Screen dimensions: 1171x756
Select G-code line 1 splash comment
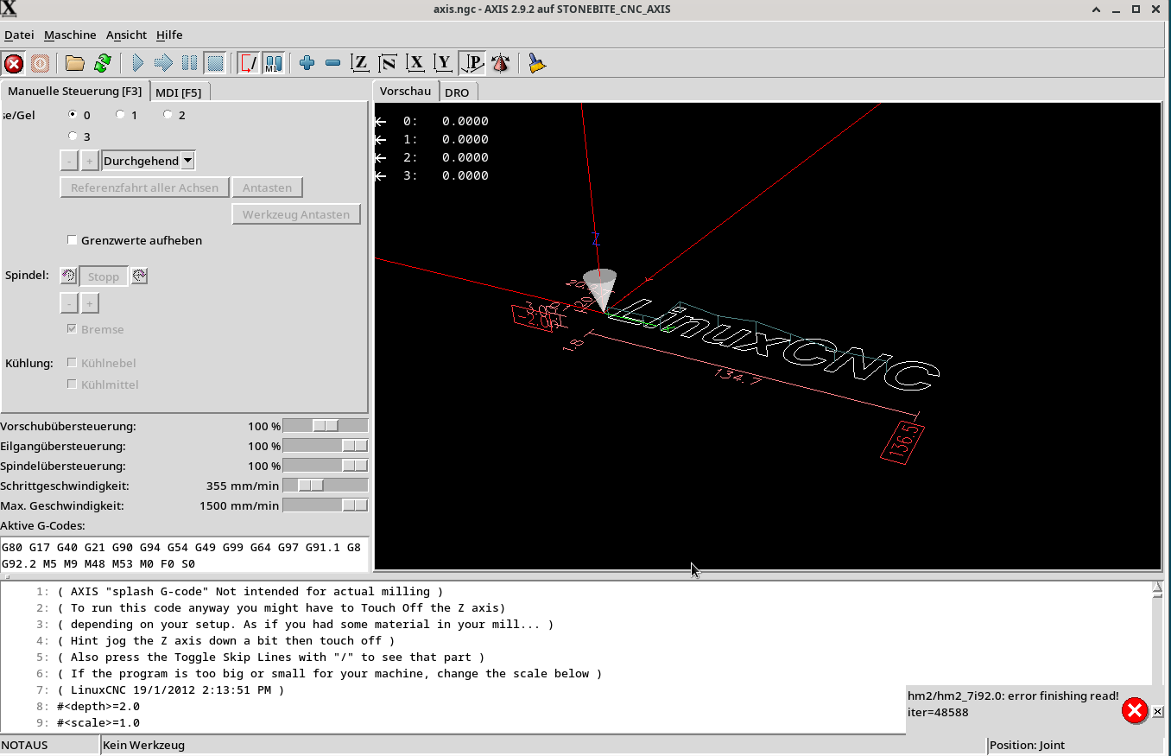coord(250,591)
